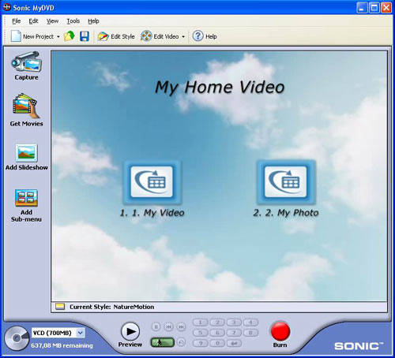
Task: Click remote keypad button 3
Action: [234, 323]
